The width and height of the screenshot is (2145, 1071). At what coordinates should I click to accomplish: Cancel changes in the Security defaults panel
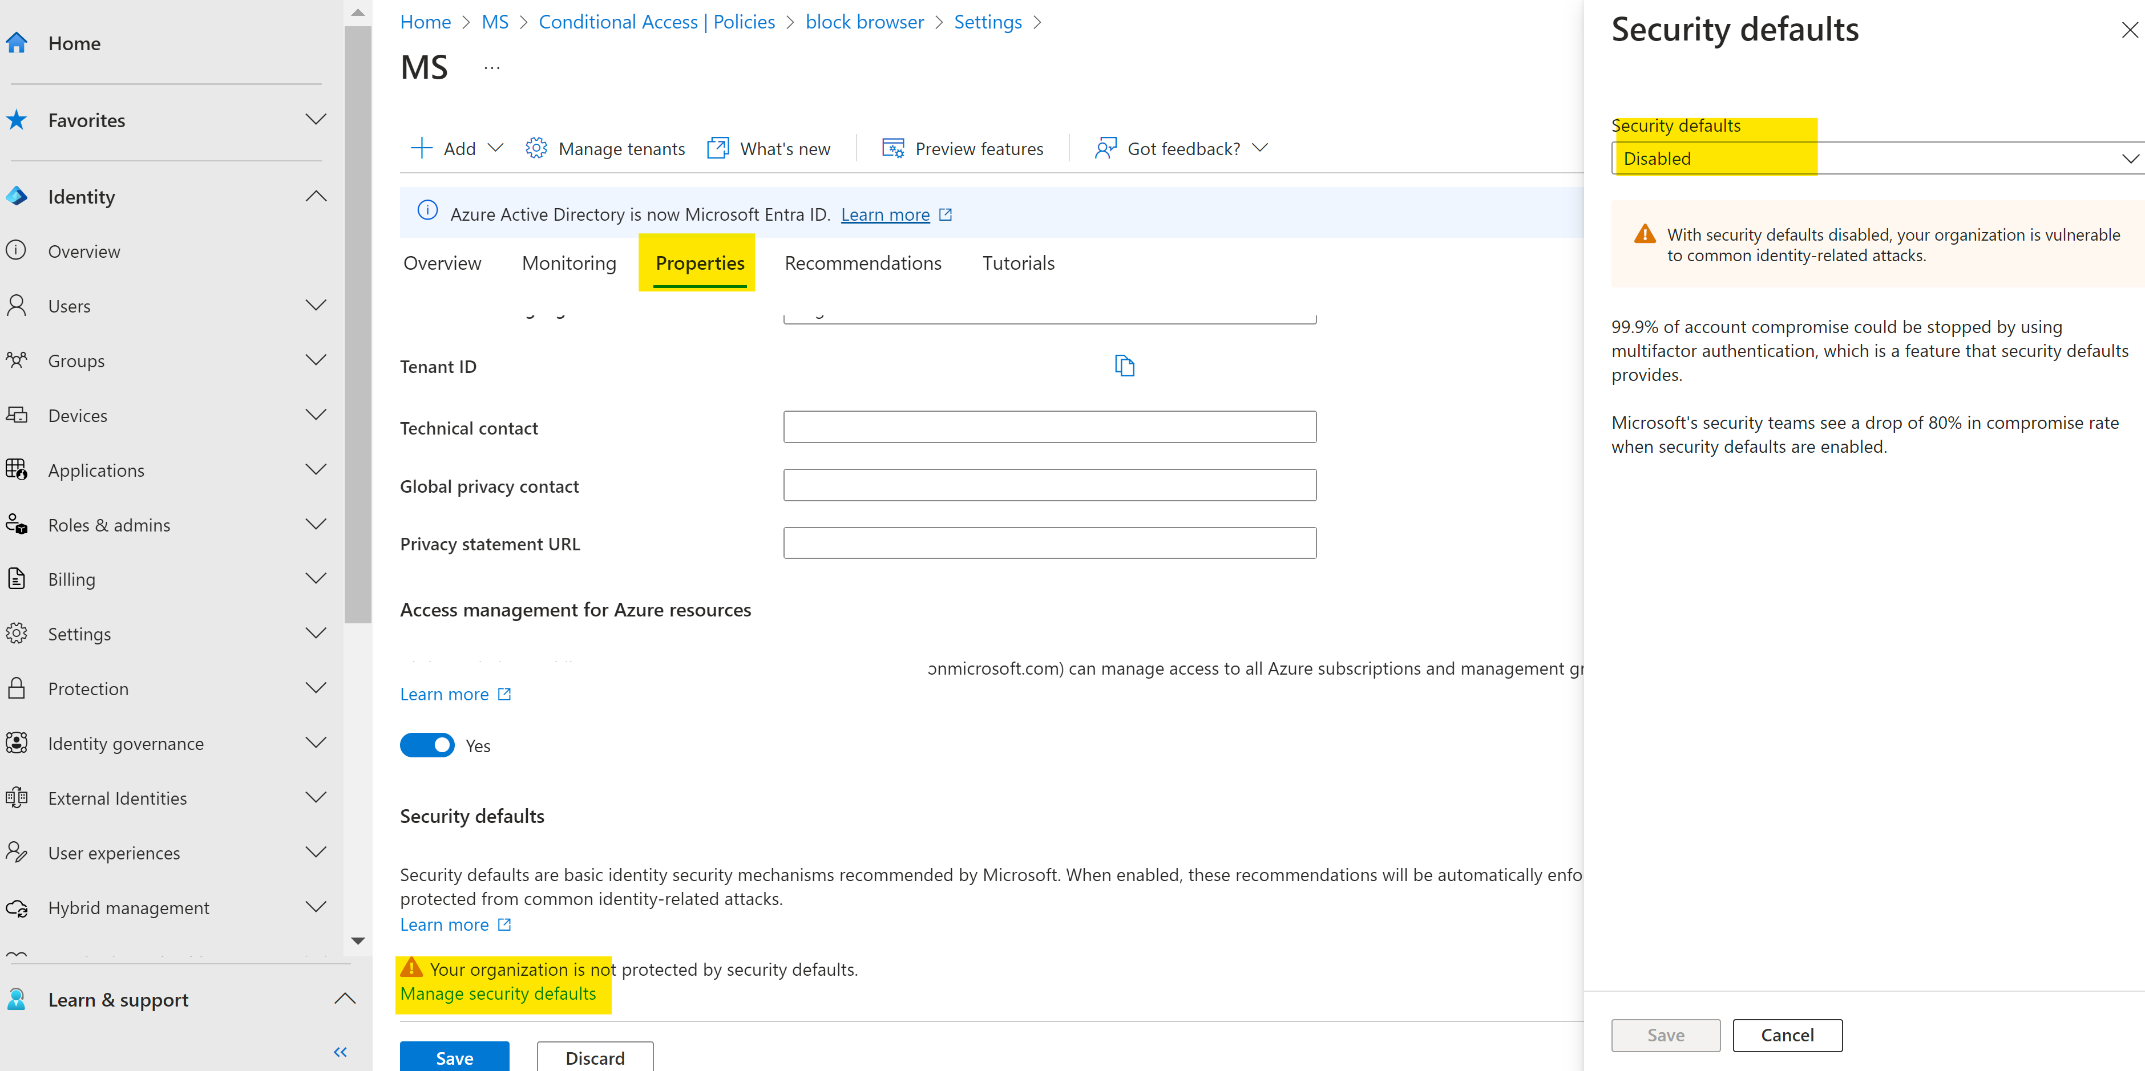click(x=1787, y=1035)
